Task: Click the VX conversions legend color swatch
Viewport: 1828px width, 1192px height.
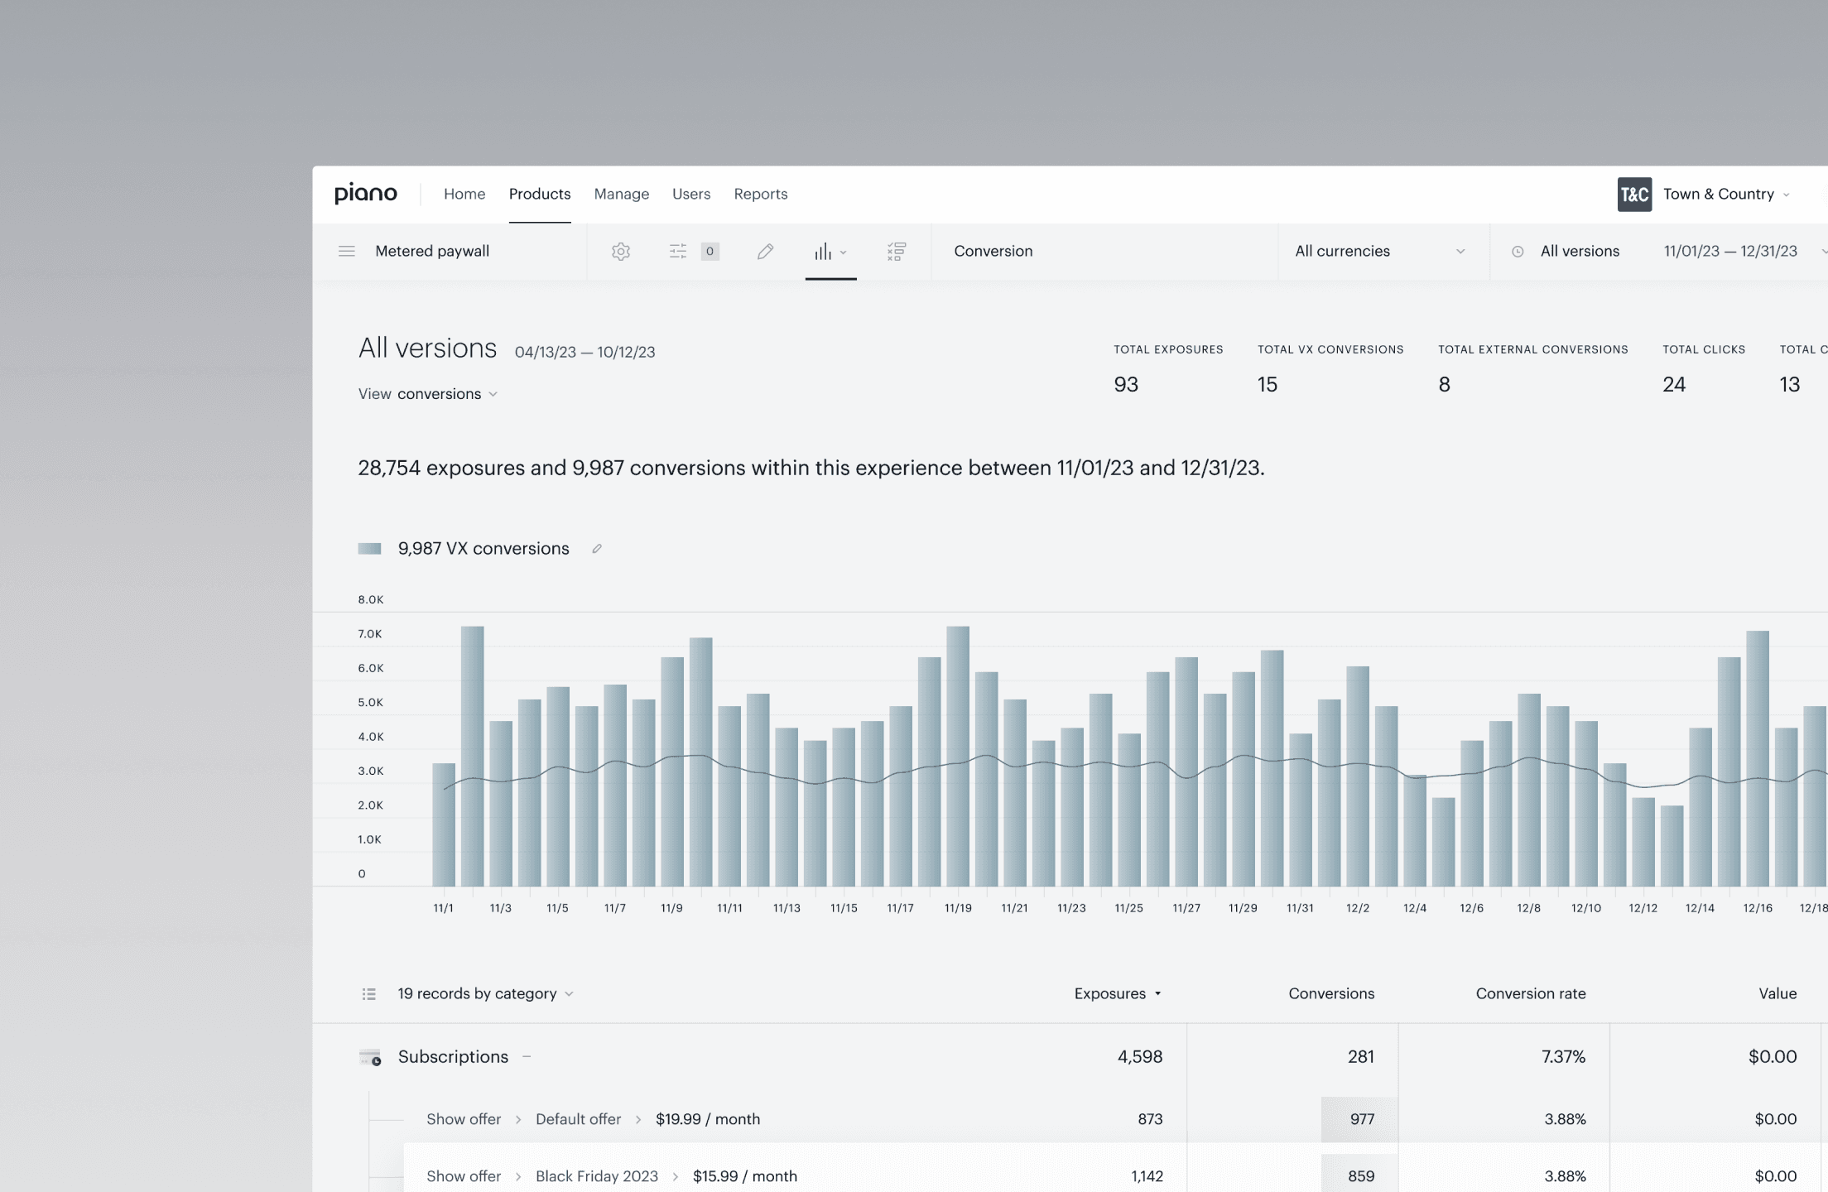Action: 369,548
